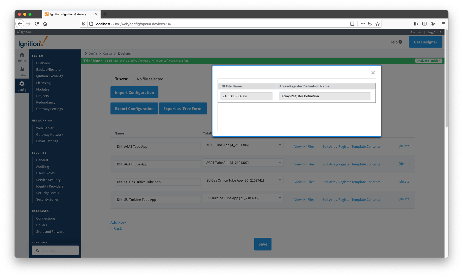Select Config gear in sidebar
The height and width of the screenshot is (277, 463).
coord(22,86)
